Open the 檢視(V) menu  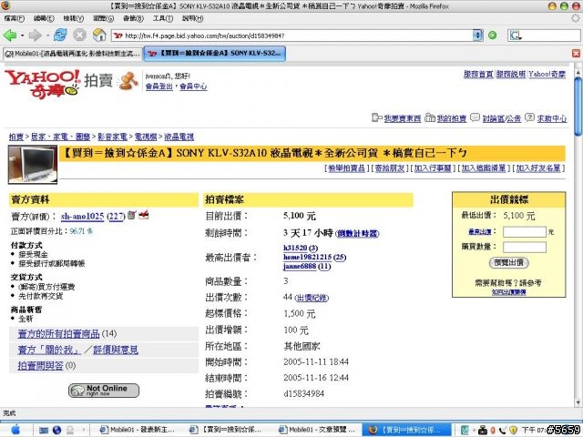[x=73, y=18]
